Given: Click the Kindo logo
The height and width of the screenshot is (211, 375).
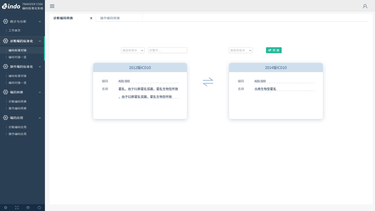Looking at the screenshot, I should click(11, 6).
